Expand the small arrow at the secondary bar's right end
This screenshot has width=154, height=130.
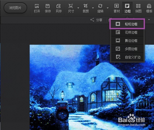[149, 20]
